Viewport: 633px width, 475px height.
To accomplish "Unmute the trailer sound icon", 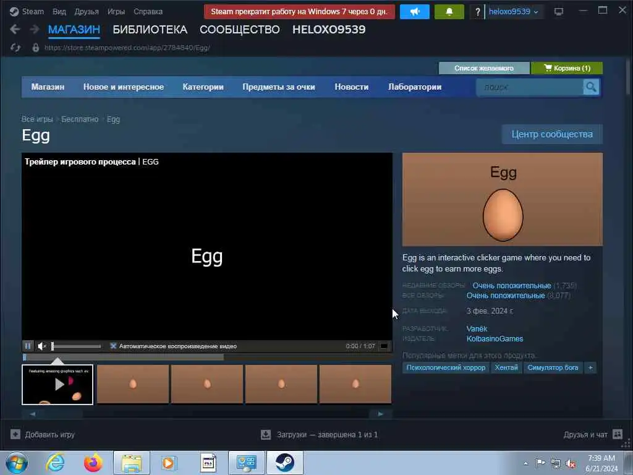I will pyautogui.click(x=42, y=346).
